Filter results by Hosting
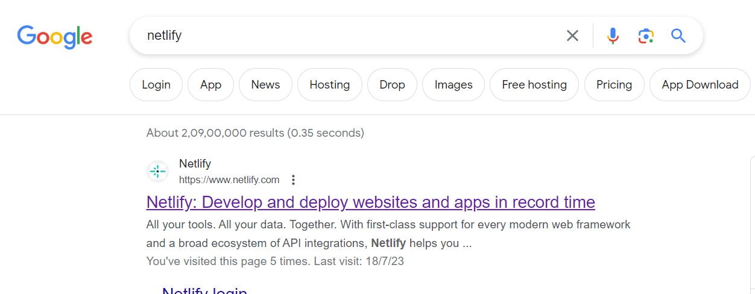The image size is (755, 294). click(x=329, y=85)
